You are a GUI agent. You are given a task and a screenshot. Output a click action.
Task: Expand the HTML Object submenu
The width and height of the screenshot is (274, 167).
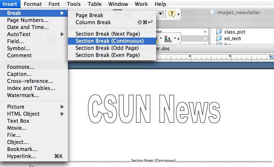[34, 114]
